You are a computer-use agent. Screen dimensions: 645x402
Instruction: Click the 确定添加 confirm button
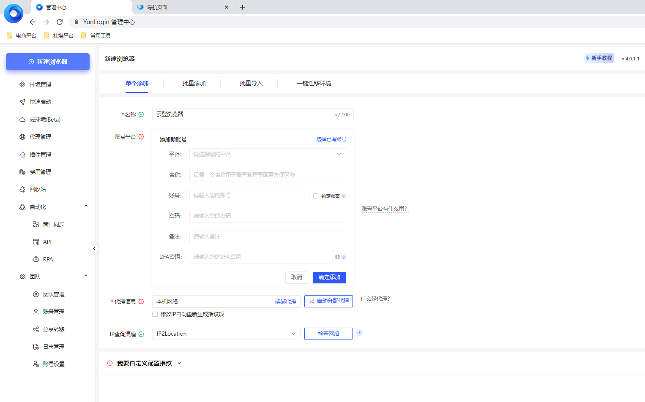click(329, 277)
